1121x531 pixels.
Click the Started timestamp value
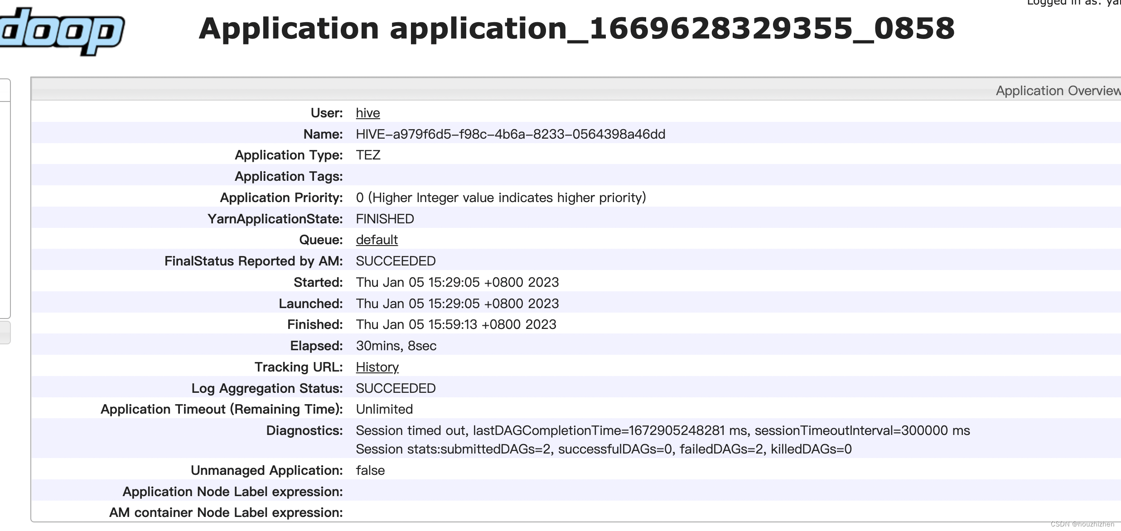coord(457,282)
